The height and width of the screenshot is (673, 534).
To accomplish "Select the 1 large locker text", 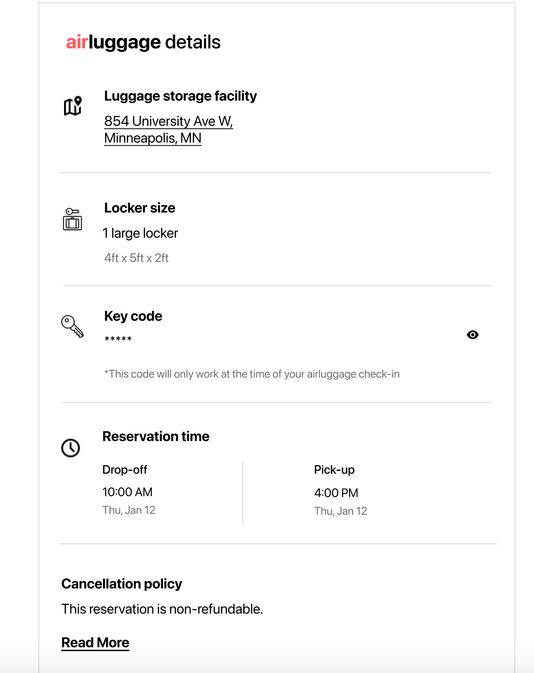I will point(140,233).
